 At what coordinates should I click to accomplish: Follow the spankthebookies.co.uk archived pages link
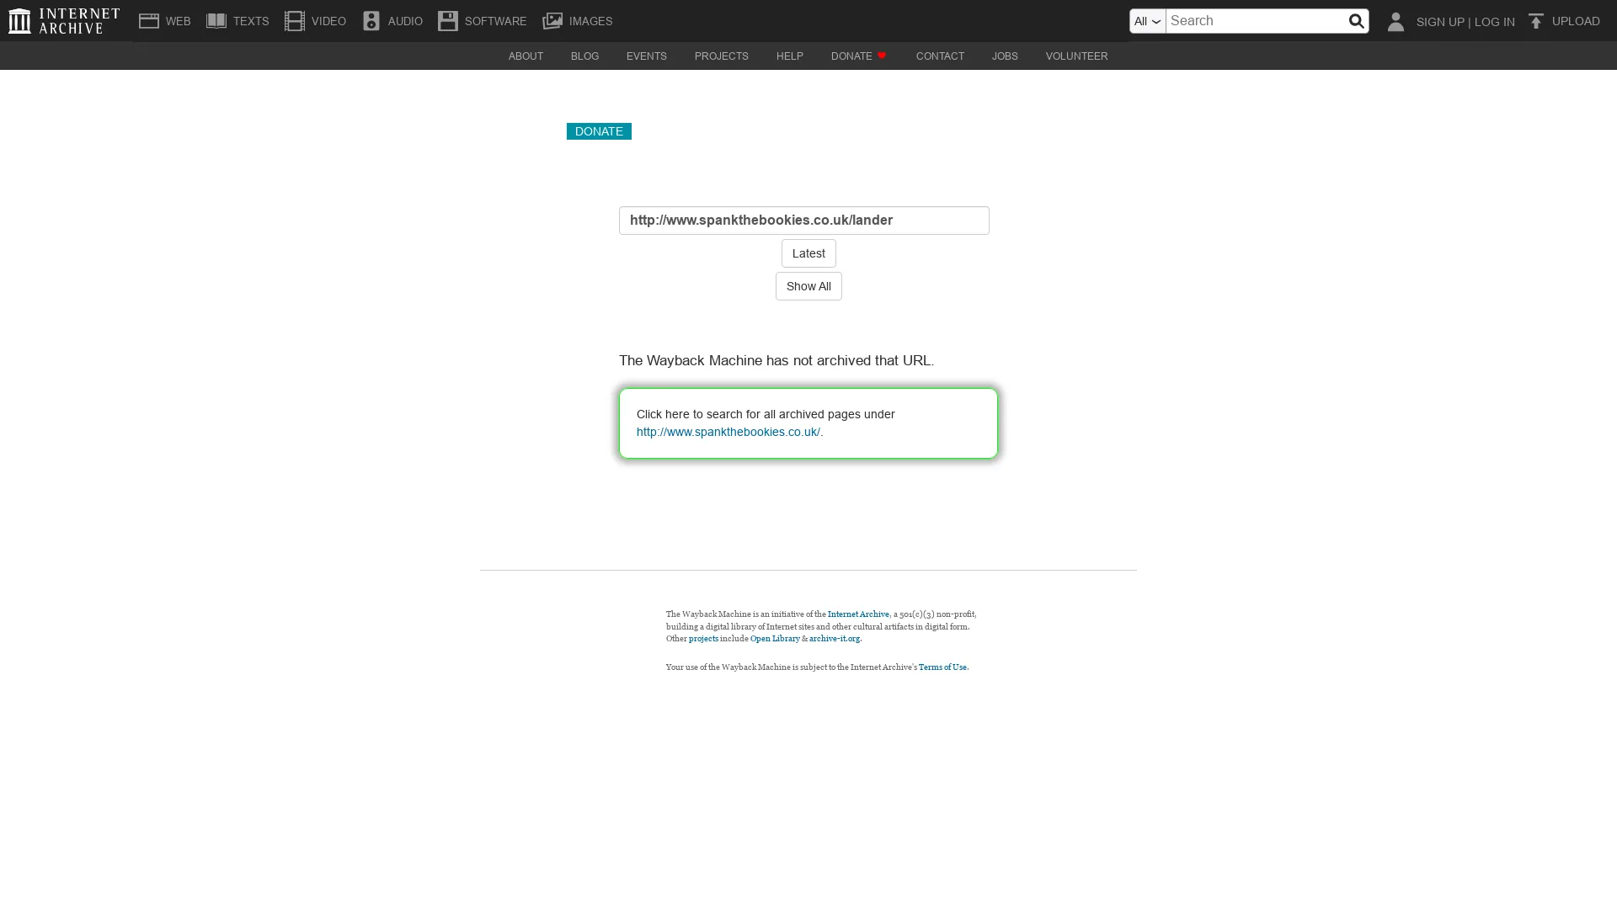pyautogui.click(x=728, y=432)
